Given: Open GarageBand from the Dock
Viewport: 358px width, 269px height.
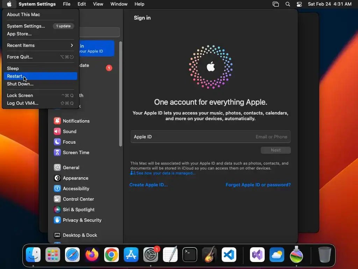Looking at the screenshot, I should click(x=209, y=255).
